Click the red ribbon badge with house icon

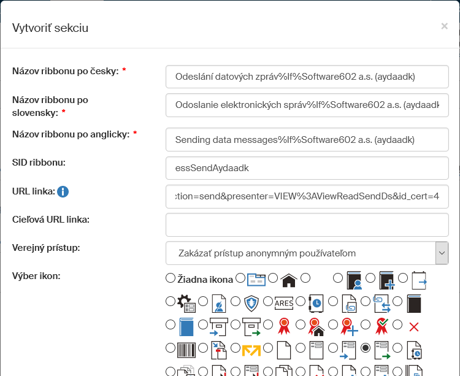[316, 326]
